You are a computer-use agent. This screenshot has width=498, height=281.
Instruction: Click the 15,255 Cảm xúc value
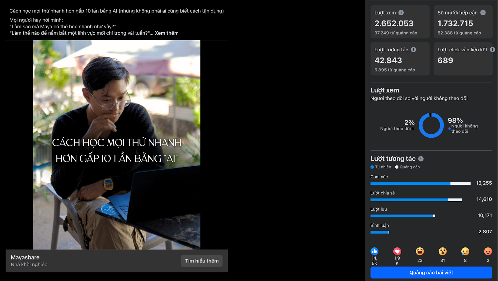(x=484, y=183)
